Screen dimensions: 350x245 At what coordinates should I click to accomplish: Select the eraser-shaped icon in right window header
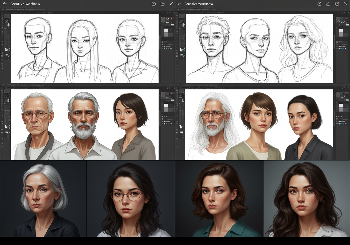(328, 4)
